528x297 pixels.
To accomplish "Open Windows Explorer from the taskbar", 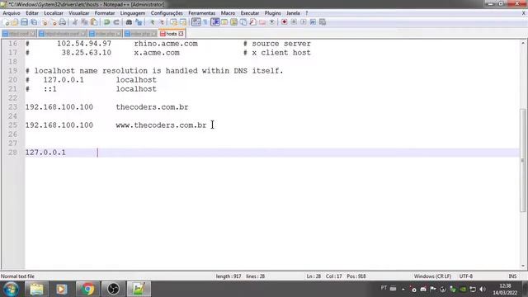I will pyautogui.click(x=36, y=289).
